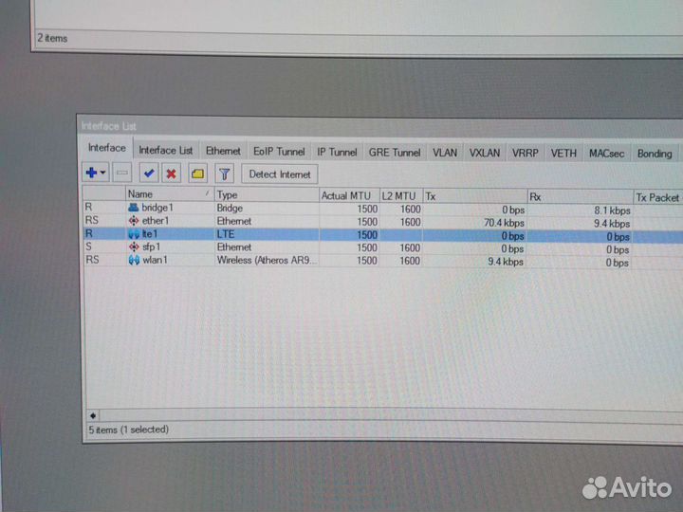
Task: Click the lte1 interface icon
Action: click(134, 234)
